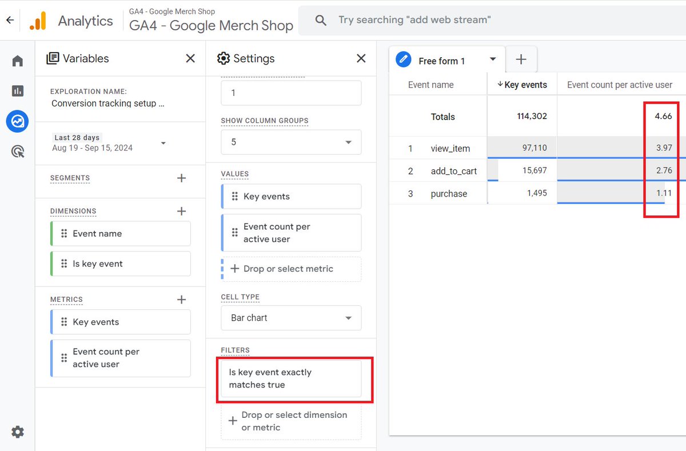Grab handle of Event count per active user in Values
The image size is (686, 451).
pyautogui.click(x=234, y=233)
